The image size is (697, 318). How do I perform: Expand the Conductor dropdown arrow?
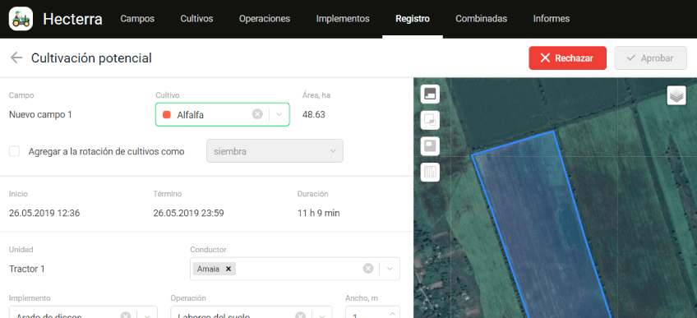click(x=390, y=269)
